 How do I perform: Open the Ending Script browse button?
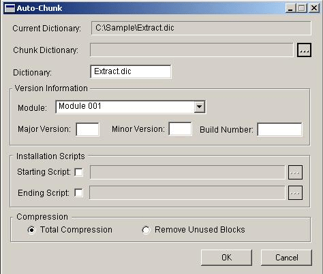295,193
